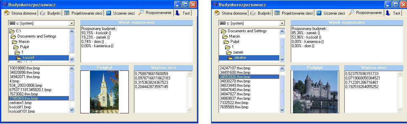This screenshot has width=407, height=124.
Task: Click result line 85,38% - zamek ()
Action: 306,33
